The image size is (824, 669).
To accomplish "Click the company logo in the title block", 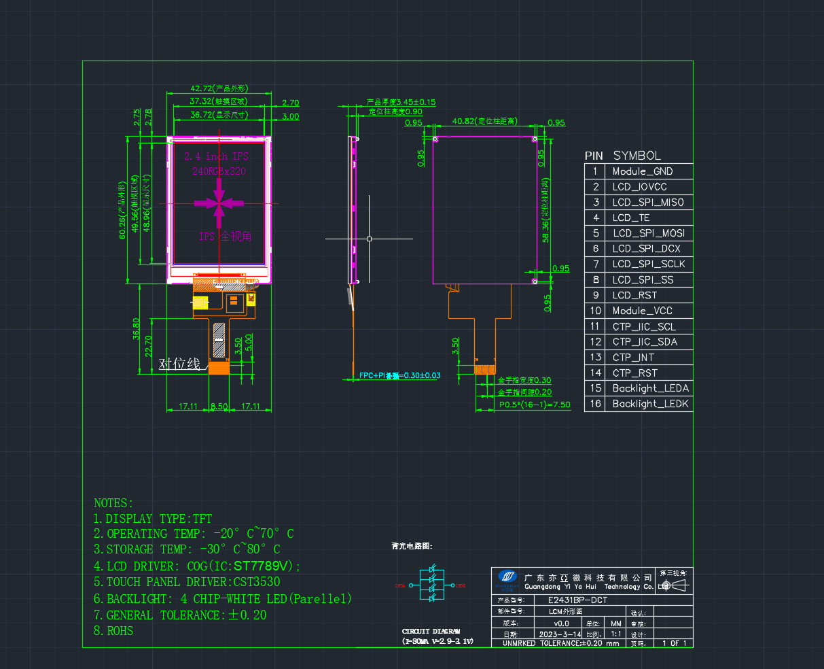I will pos(507,581).
